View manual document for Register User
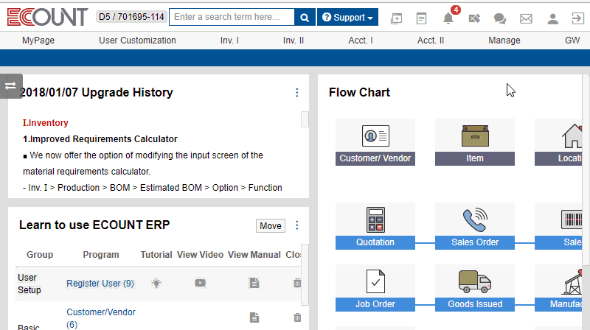Image resolution: width=590 pixels, height=330 pixels. click(x=254, y=283)
